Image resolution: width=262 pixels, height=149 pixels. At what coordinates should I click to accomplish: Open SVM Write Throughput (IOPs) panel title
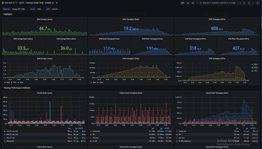click(x=239, y=39)
